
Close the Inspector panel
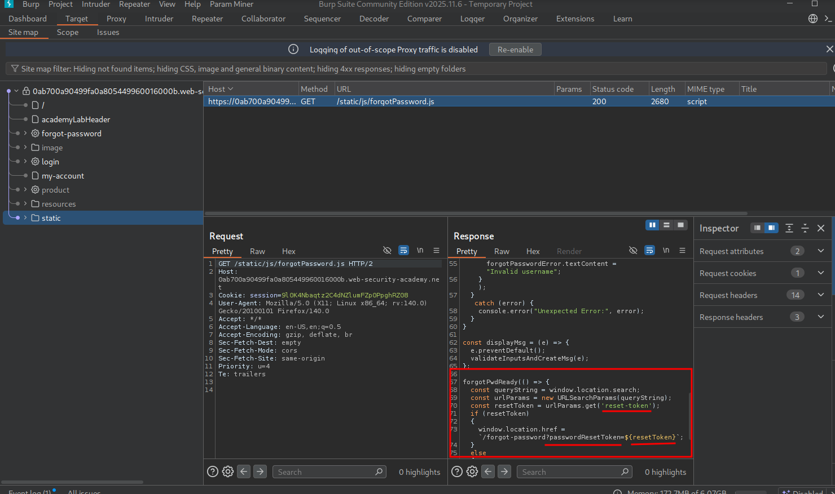[x=821, y=228]
